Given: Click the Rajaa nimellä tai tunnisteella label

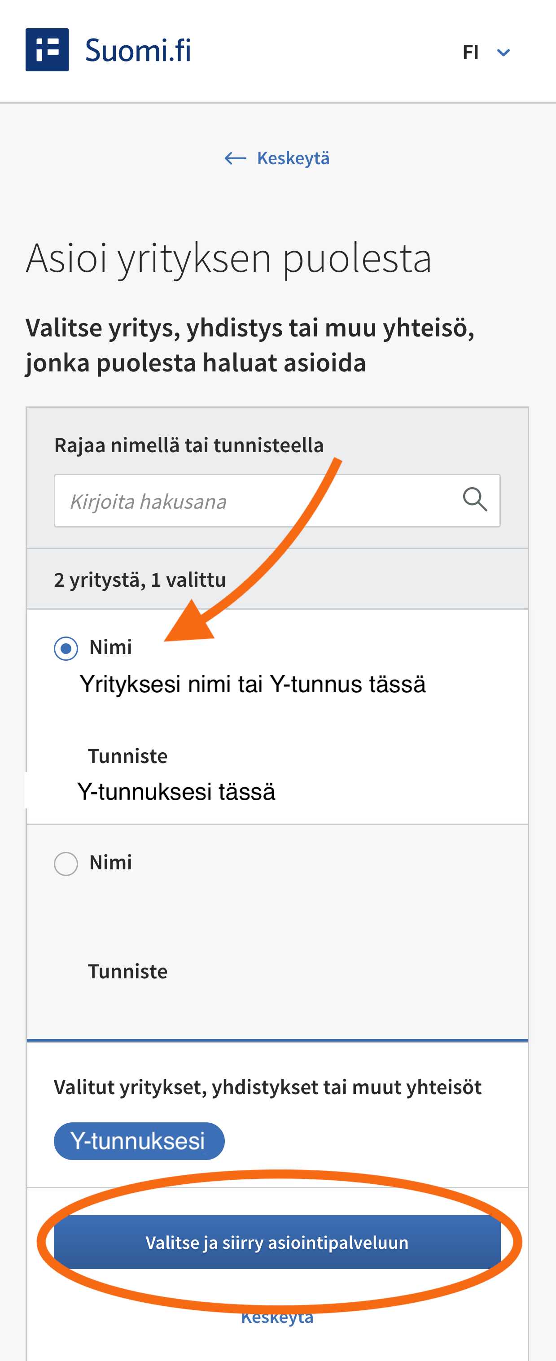Looking at the screenshot, I should [188, 445].
